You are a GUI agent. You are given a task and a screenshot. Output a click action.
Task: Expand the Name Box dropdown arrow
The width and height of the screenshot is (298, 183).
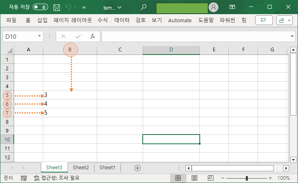coord(40,36)
